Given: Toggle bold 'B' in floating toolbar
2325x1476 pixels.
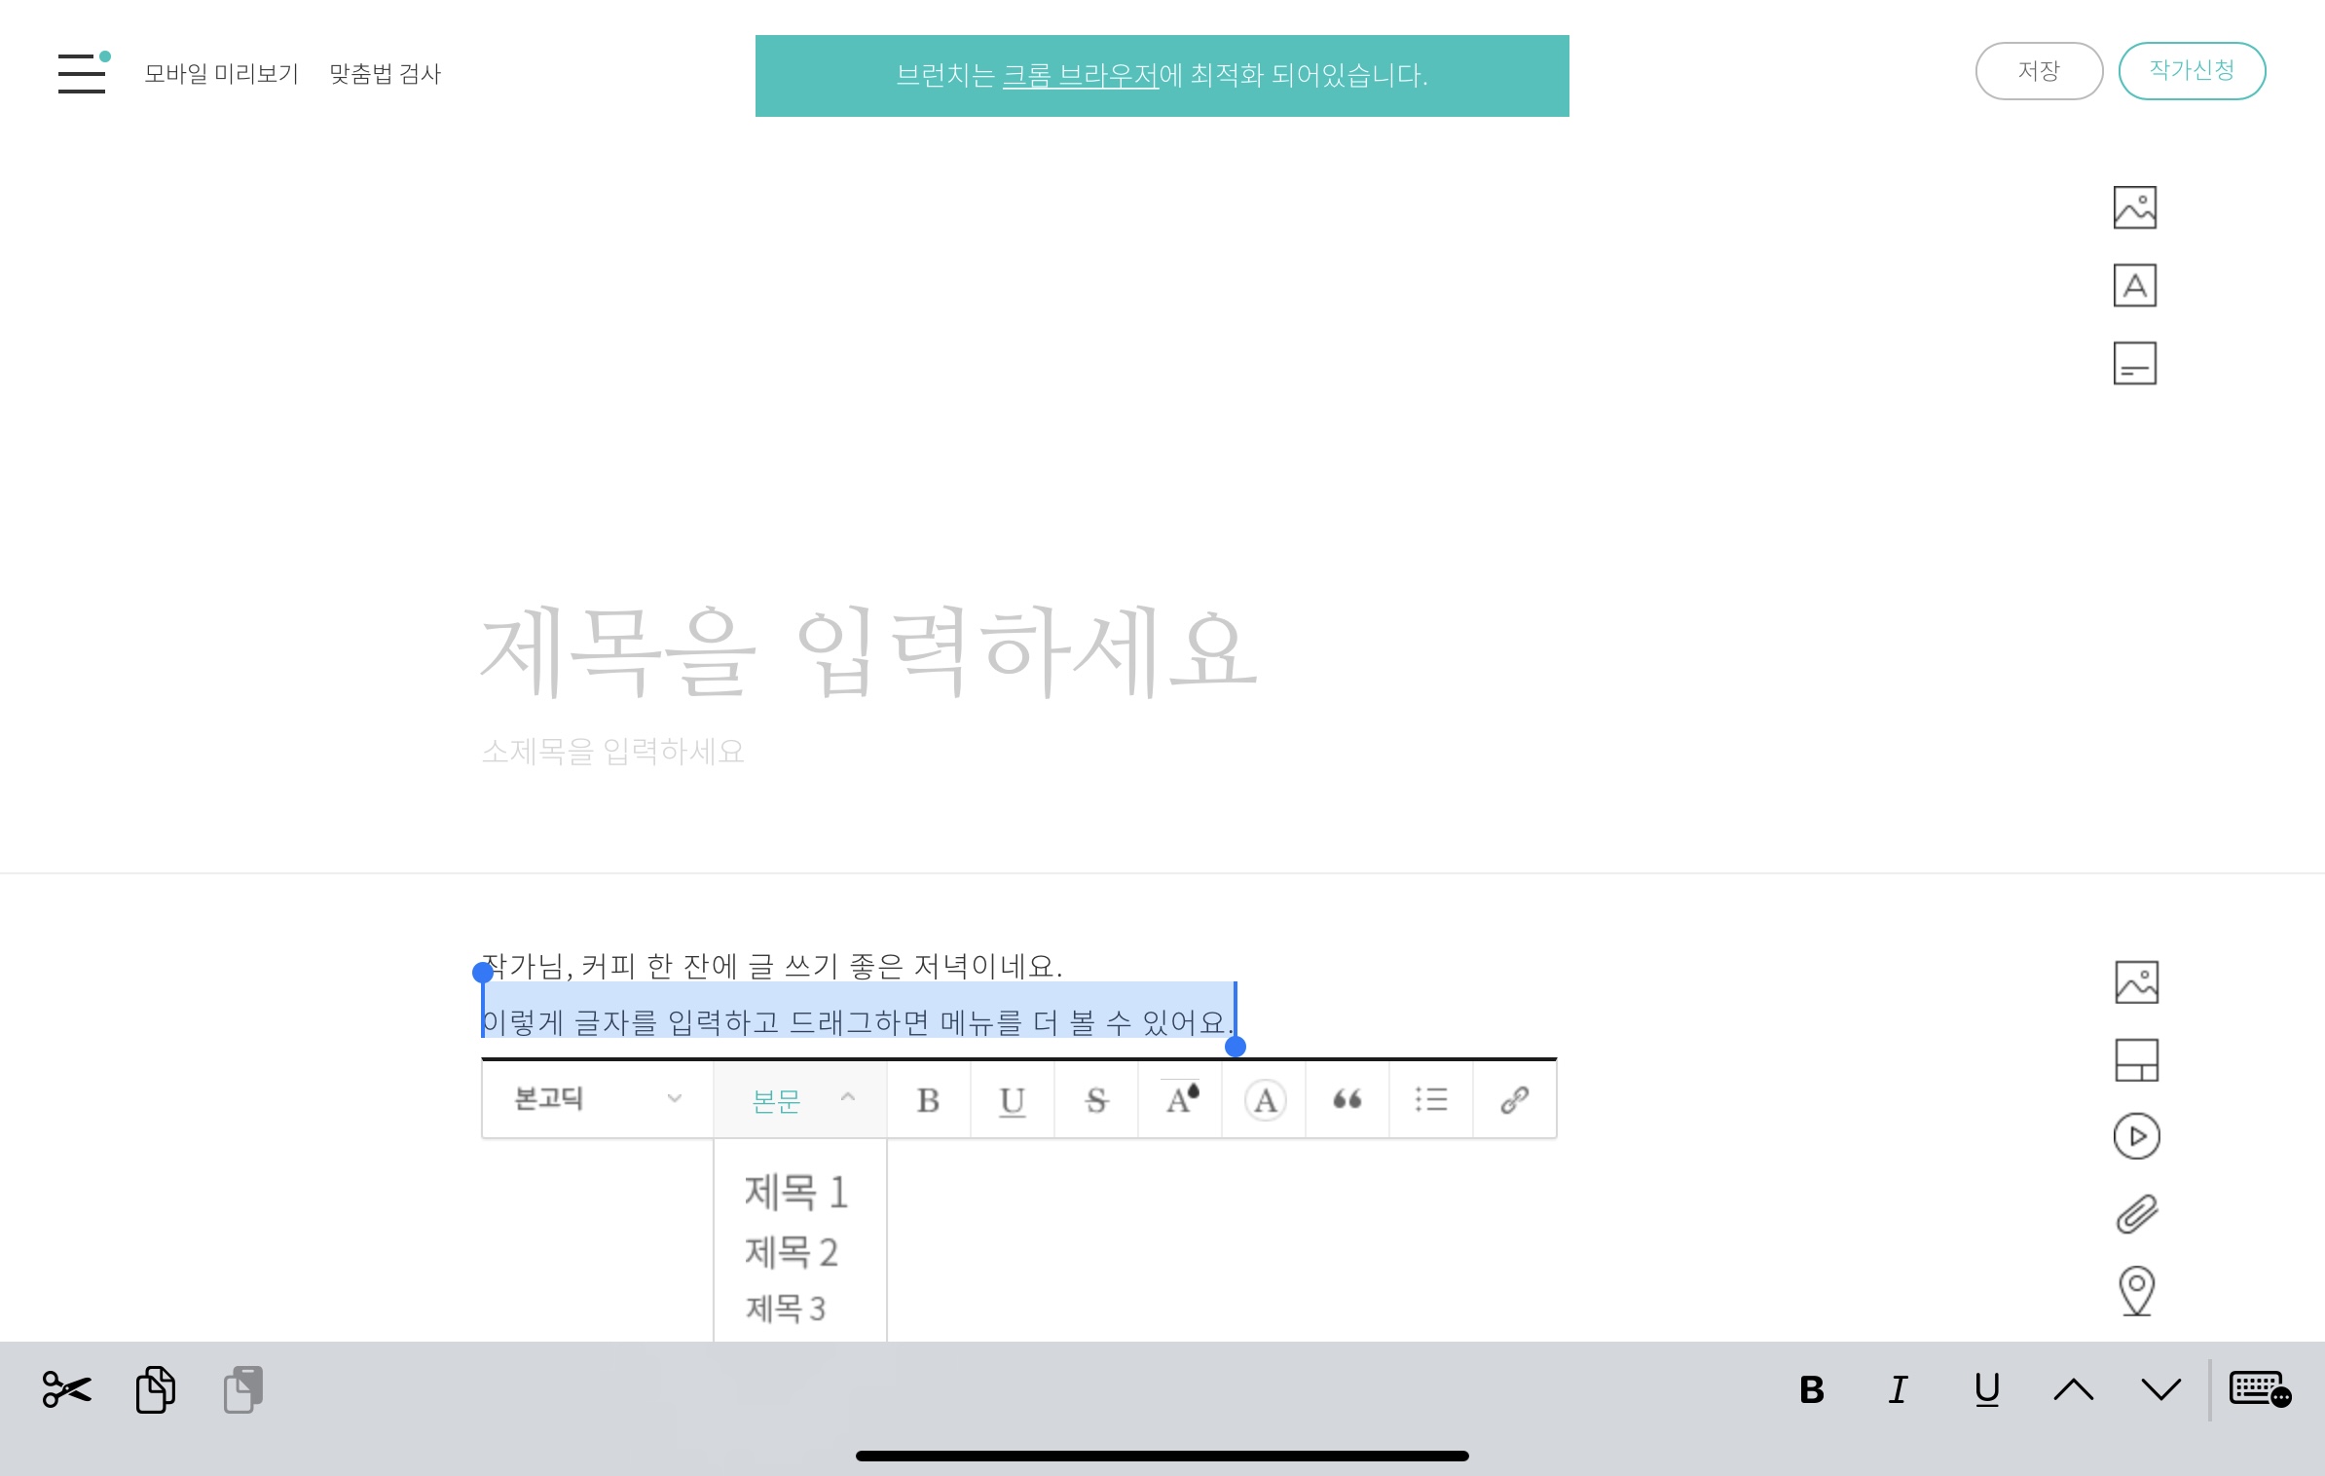Looking at the screenshot, I should pyautogui.click(x=928, y=1100).
